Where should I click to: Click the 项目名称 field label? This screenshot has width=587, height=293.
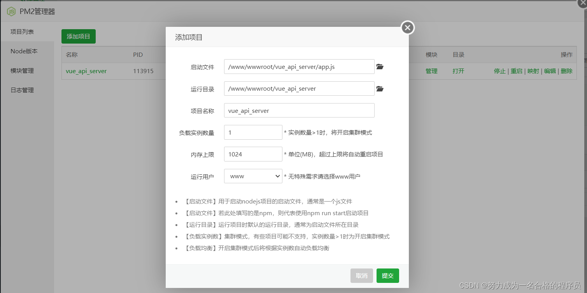coord(202,111)
